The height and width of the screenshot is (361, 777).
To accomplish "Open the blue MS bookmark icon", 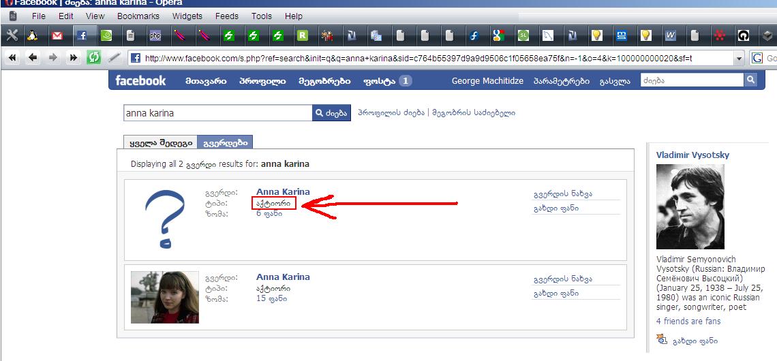I will point(622,35).
